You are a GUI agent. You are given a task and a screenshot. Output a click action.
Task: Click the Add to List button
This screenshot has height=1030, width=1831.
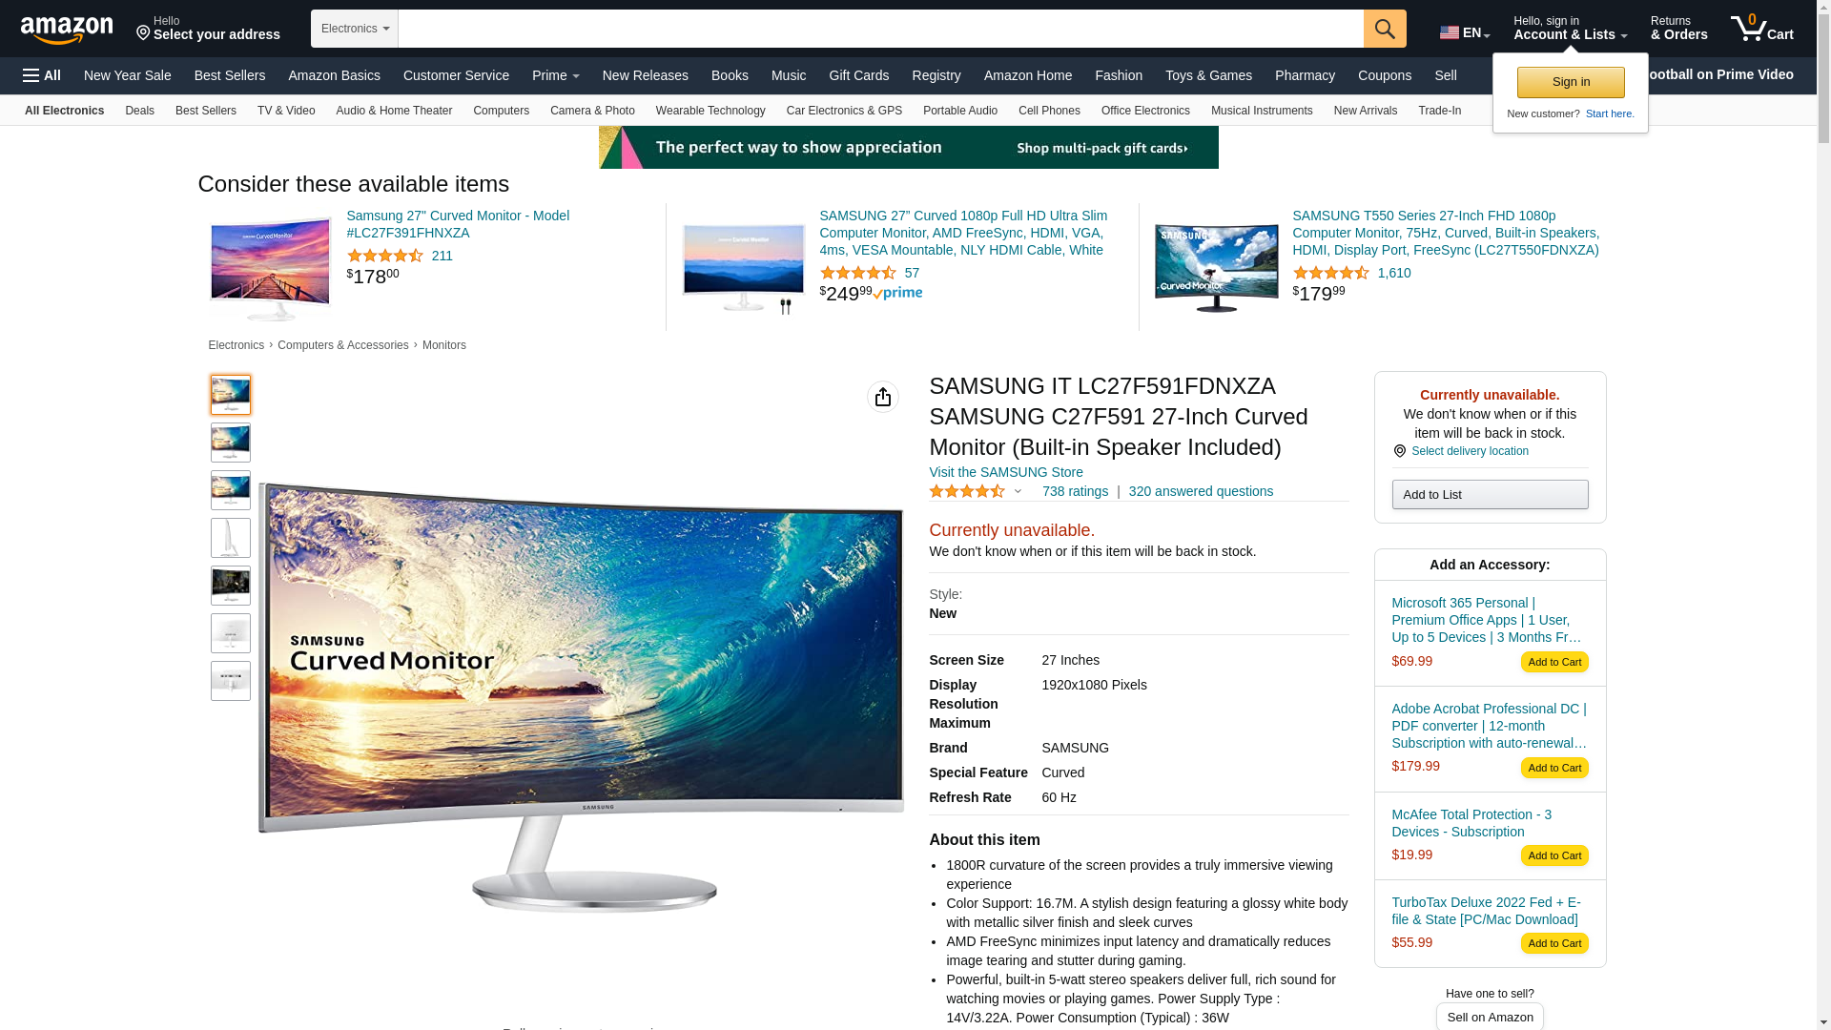tap(1490, 494)
